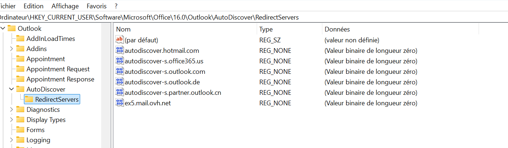Click the binary icon of autodiscover.hotmail.com
This screenshot has height=148, width=508.
click(x=119, y=50)
